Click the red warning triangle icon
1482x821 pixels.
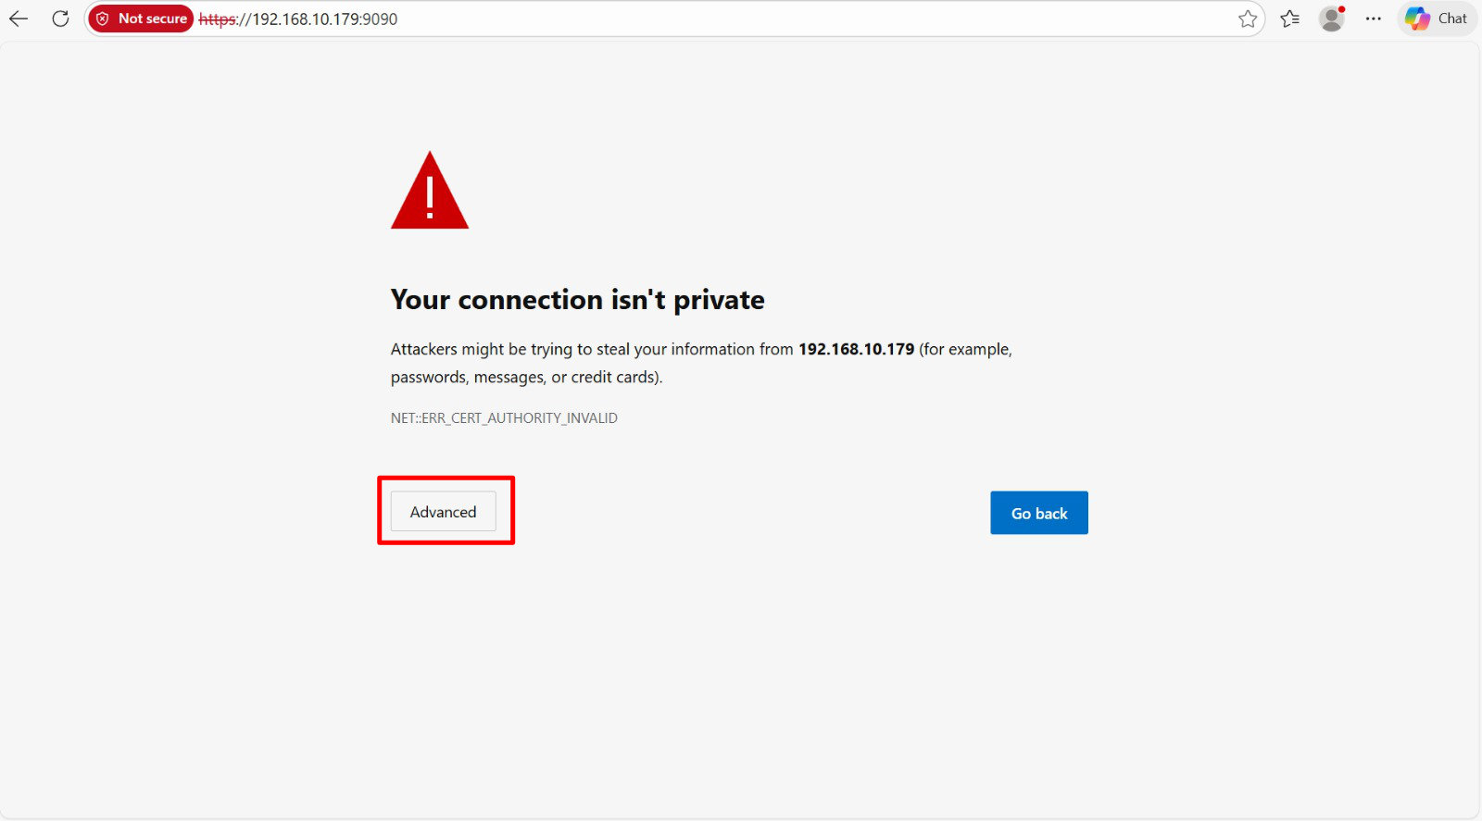(430, 193)
